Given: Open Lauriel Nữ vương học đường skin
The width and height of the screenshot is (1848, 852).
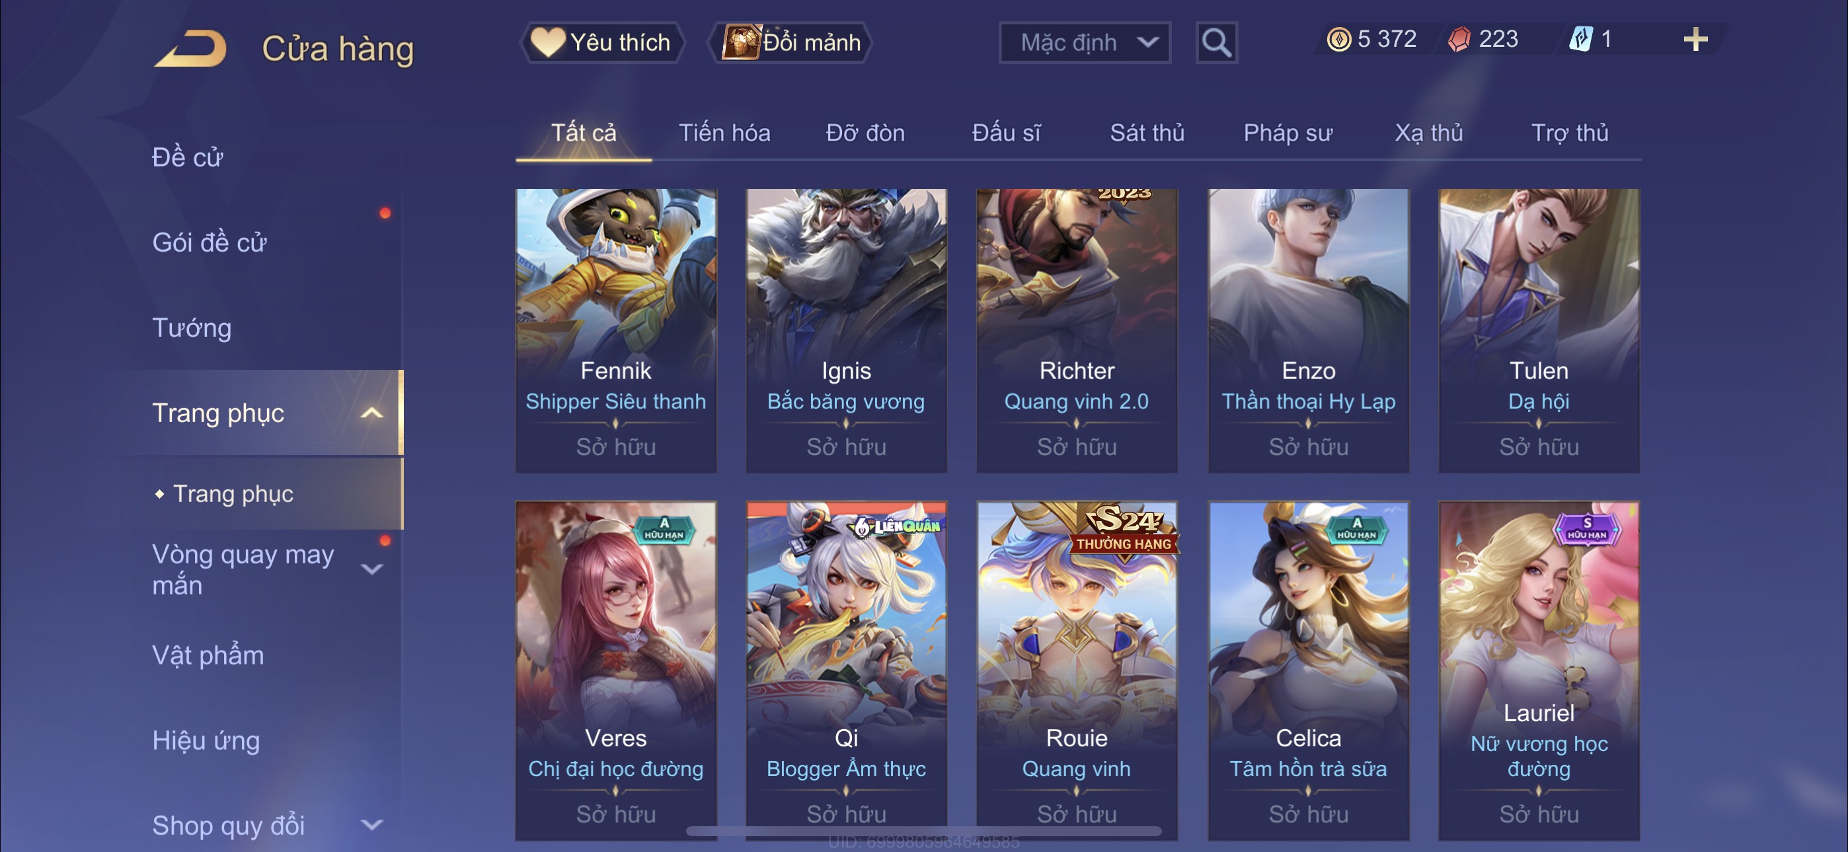Looking at the screenshot, I should coord(1539,670).
